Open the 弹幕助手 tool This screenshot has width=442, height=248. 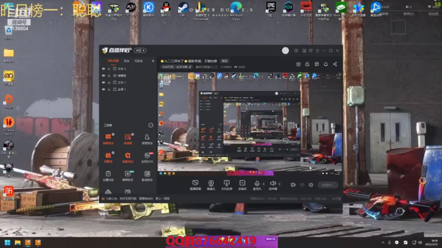pyautogui.click(x=108, y=139)
